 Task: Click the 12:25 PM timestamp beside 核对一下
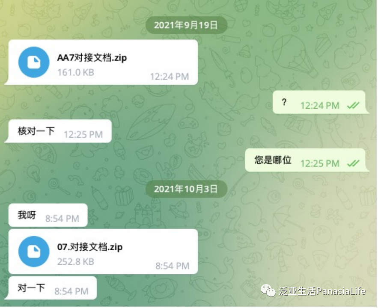coord(83,134)
